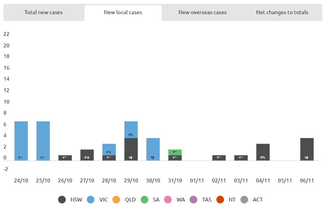
Task: Click the blue VIC bar for 25/10
Action: click(x=43, y=141)
